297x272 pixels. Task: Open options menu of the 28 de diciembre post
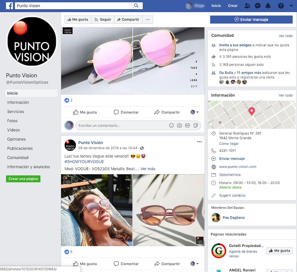pyautogui.click(x=199, y=142)
